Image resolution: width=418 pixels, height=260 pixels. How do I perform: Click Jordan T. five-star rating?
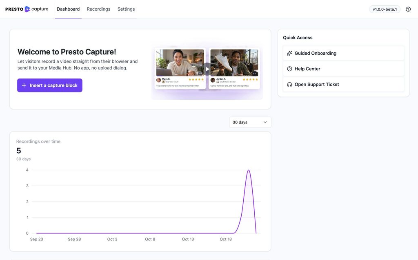[x=250, y=80]
